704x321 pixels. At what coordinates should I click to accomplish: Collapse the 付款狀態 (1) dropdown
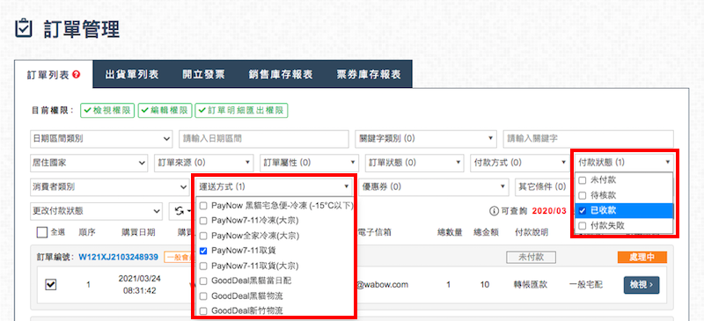pyautogui.click(x=625, y=163)
